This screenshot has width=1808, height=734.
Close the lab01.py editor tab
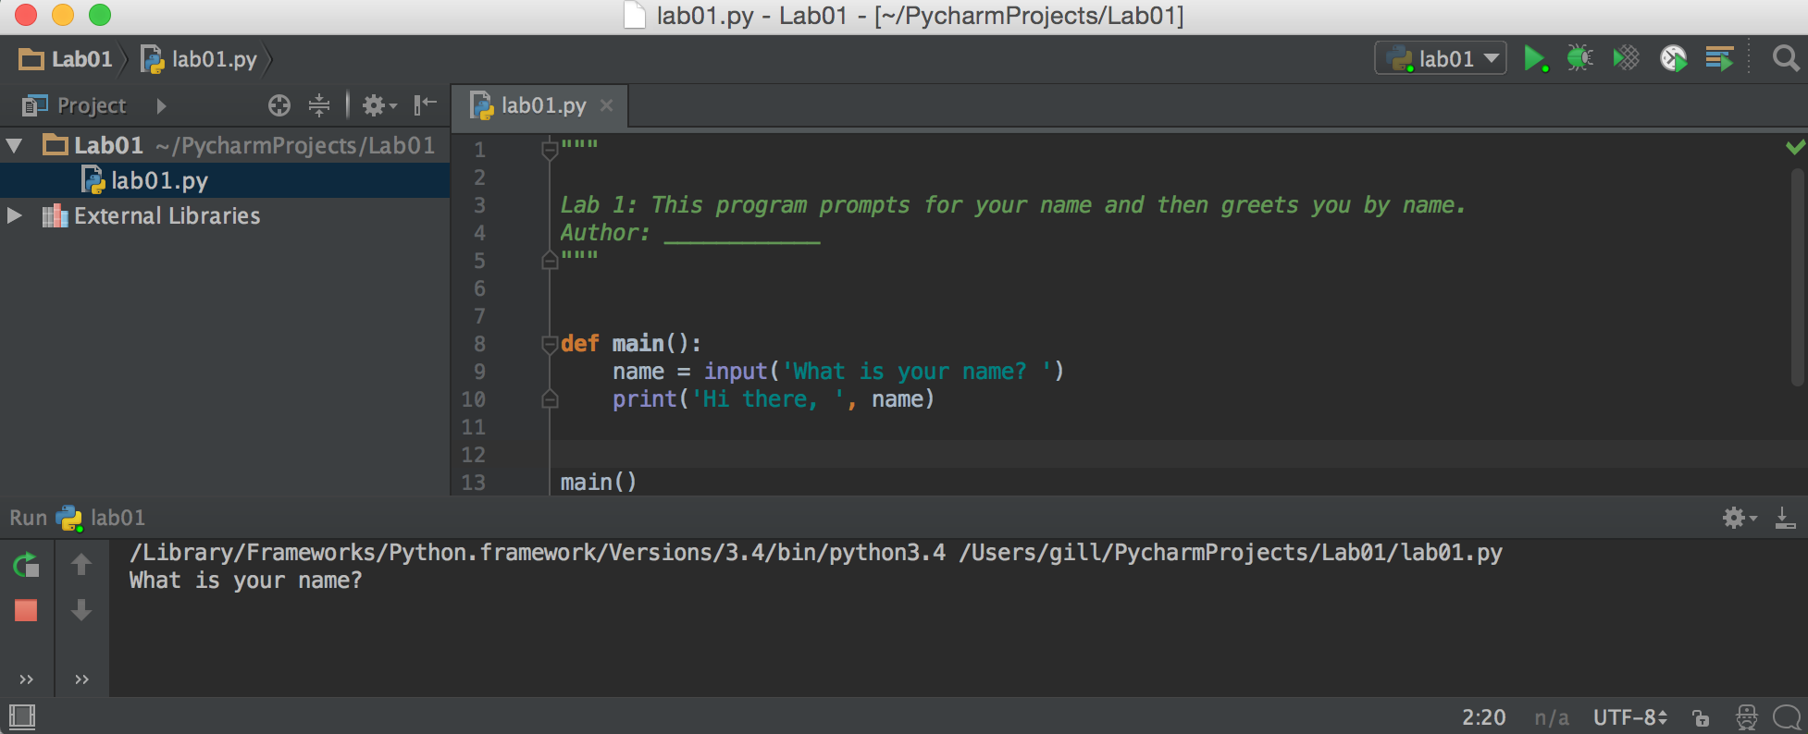606,105
